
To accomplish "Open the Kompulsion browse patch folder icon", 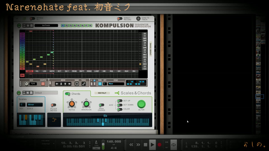I will click(x=28, y=25).
